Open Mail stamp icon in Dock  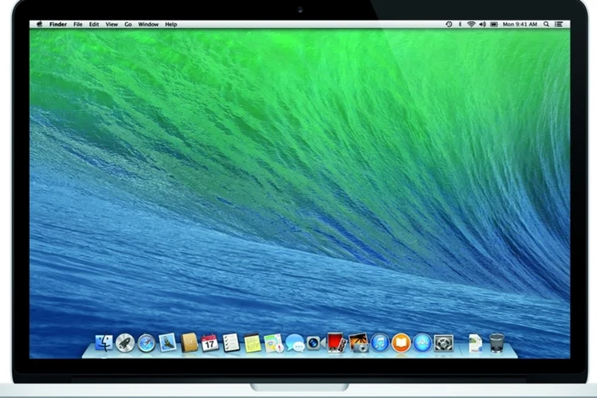[168, 342]
